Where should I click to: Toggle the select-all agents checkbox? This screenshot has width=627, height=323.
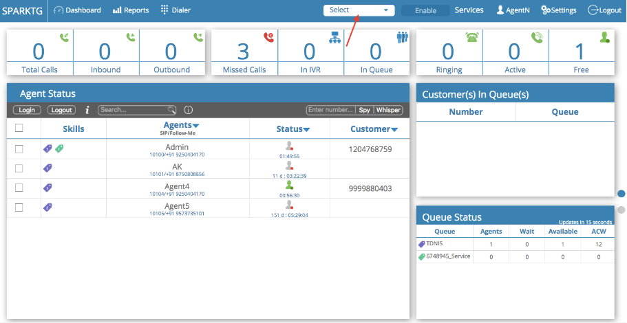pyautogui.click(x=19, y=128)
